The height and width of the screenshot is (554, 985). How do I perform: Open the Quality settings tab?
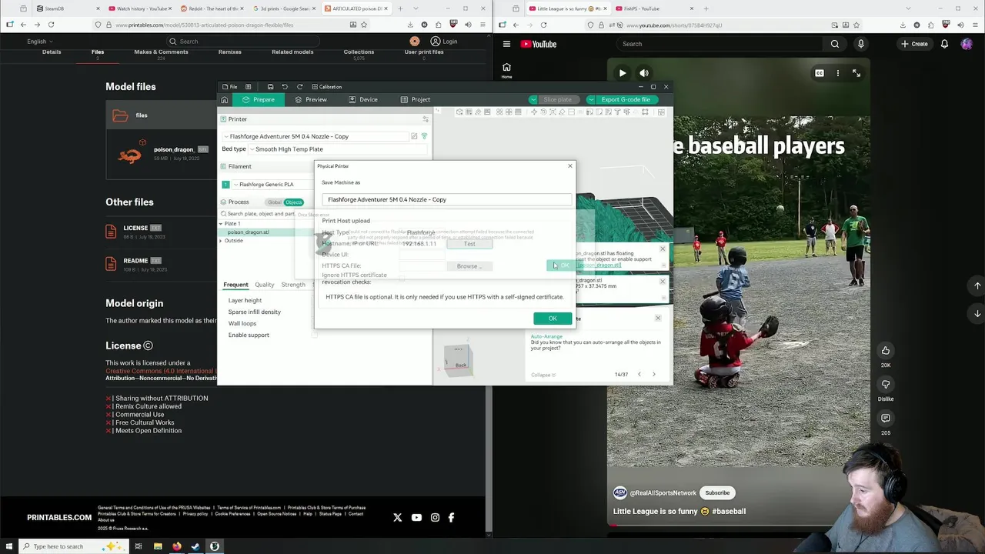coord(264,285)
